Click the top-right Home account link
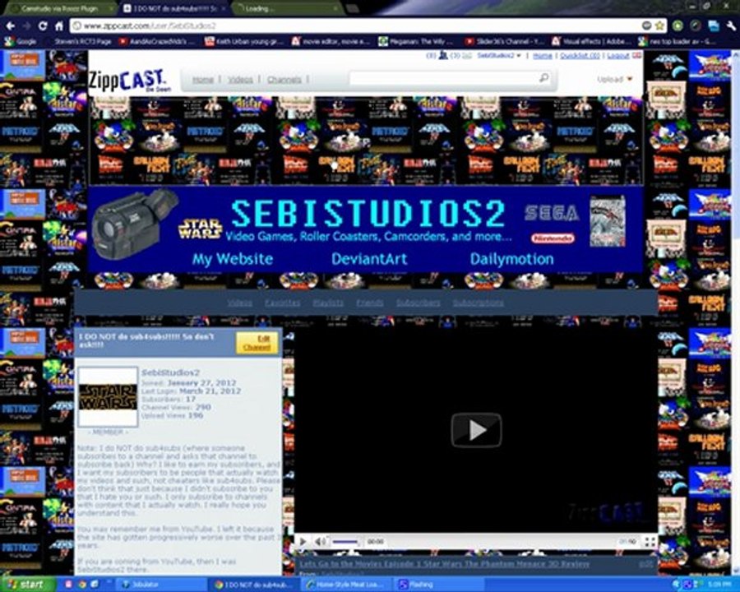 (543, 55)
